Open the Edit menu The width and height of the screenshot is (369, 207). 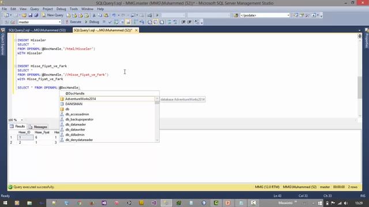[x=13, y=9]
